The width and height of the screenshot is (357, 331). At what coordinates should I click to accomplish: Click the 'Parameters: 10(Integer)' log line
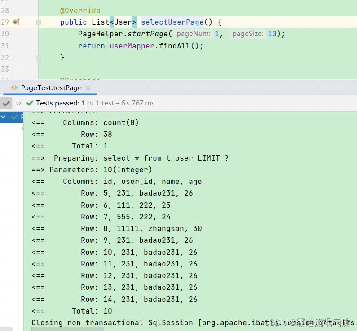[92, 170]
